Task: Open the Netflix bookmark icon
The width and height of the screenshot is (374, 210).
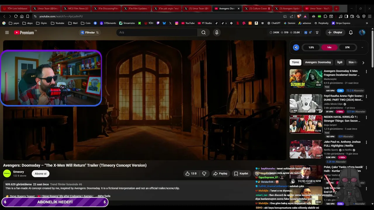Action: pos(238,23)
